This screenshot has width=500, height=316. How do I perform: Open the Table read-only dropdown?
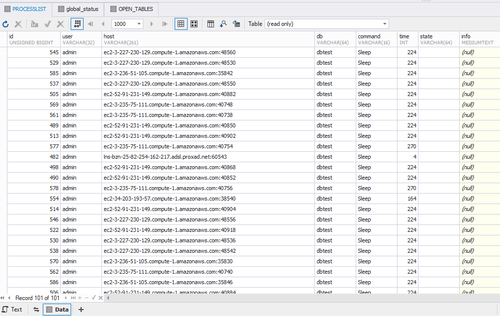point(384,23)
